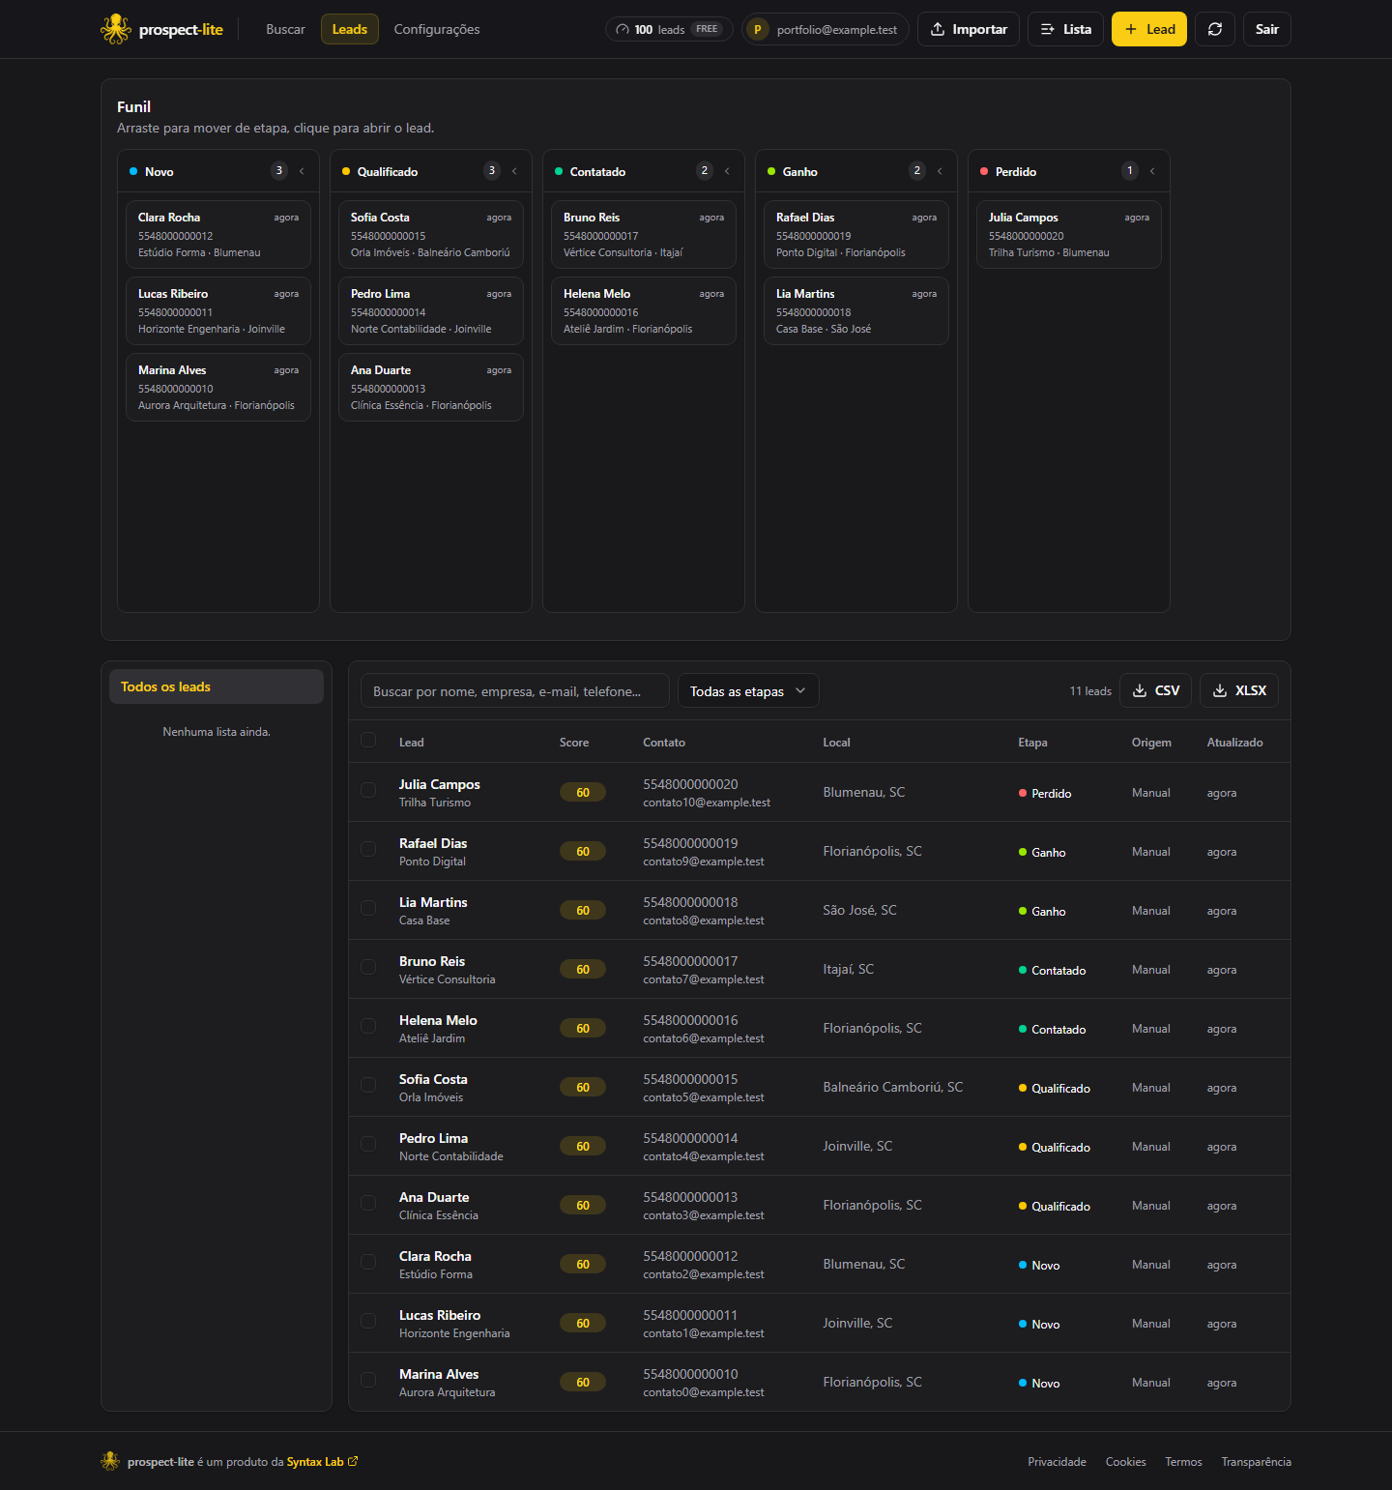Image resolution: width=1392 pixels, height=1490 pixels.
Task: Check the Pedro Lima row checkbox
Action: pyautogui.click(x=368, y=1144)
